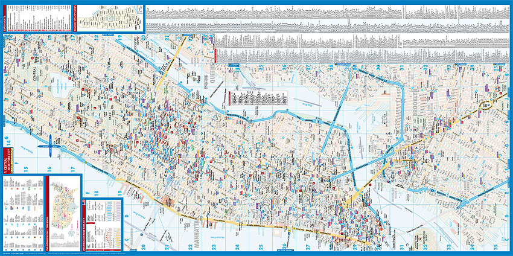
Task: Click the USA administrative / time zones title
Action: point(48,214)
